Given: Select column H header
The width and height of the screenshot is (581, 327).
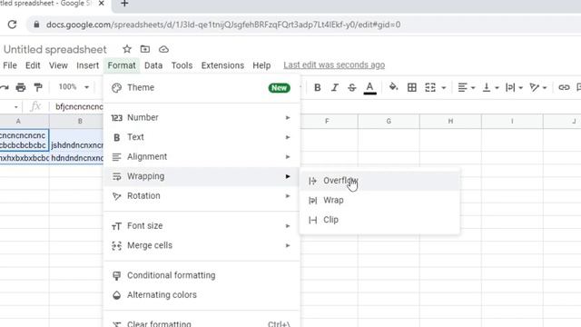Looking at the screenshot, I should tap(450, 121).
